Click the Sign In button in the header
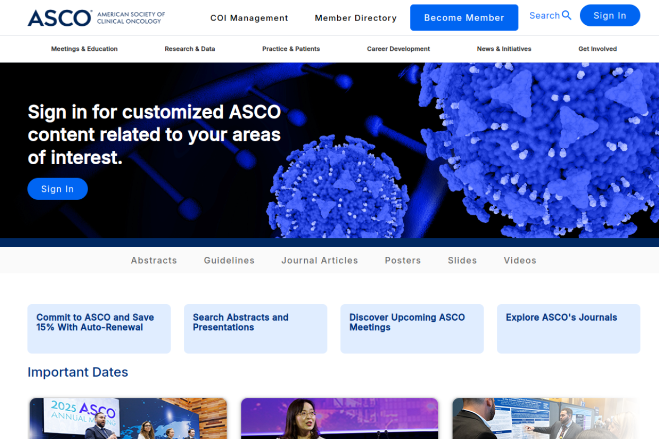Screen dimensions: 659x439 pos(610,15)
